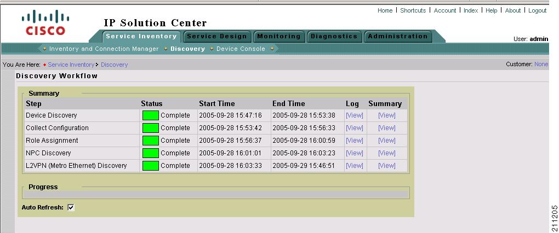View summary for Collect Configuration
Viewport: 559px width, 233px height.
(x=387, y=127)
